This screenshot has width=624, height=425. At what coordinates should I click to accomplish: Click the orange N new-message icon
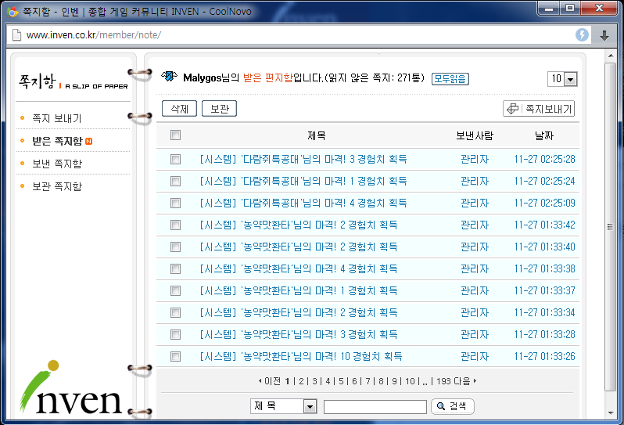[x=88, y=141]
